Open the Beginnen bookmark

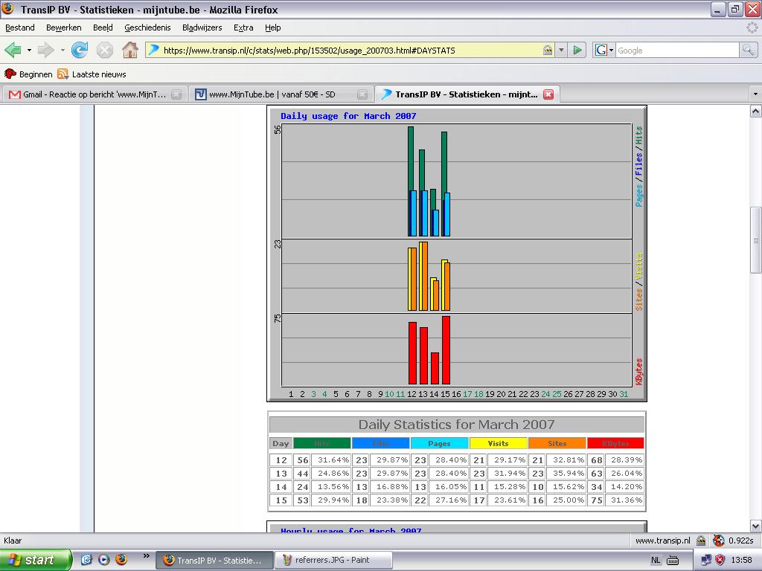click(x=28, y=74)
